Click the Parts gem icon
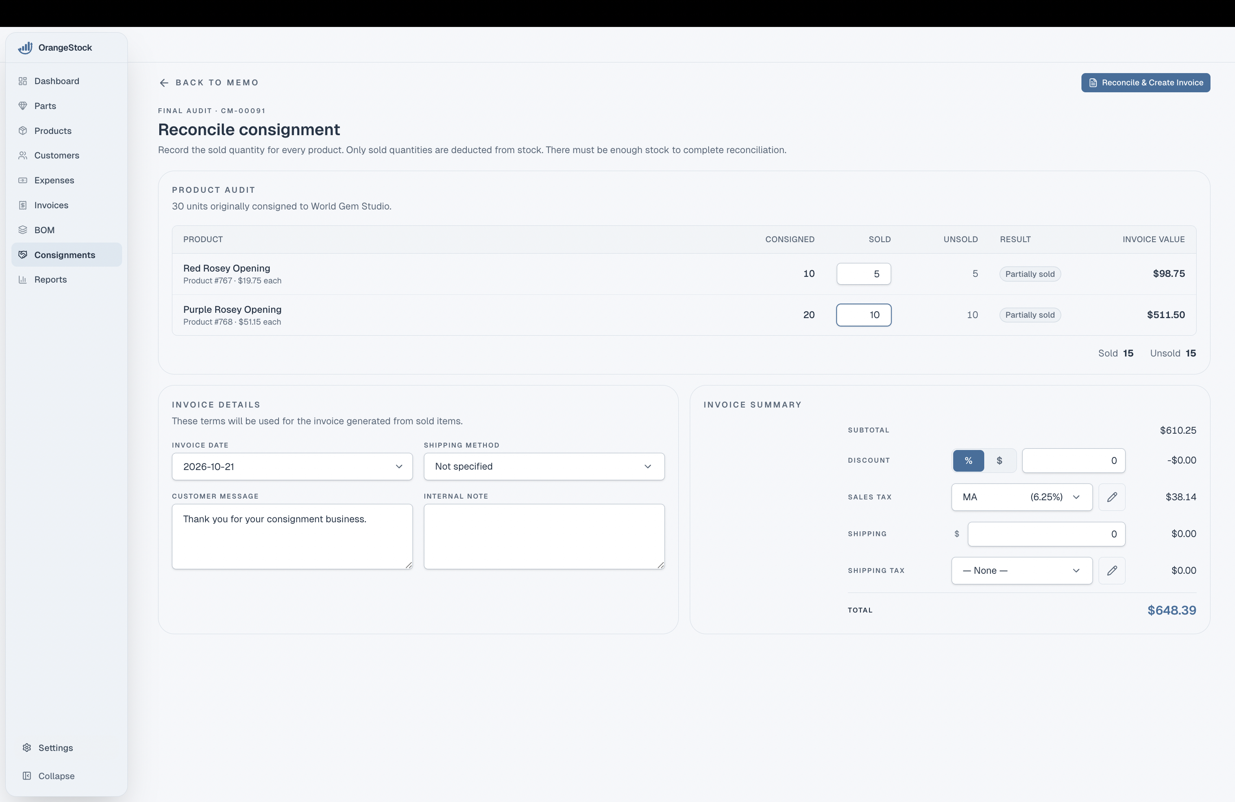Viewport: 1235px width, 802px height. pos(23,106)
